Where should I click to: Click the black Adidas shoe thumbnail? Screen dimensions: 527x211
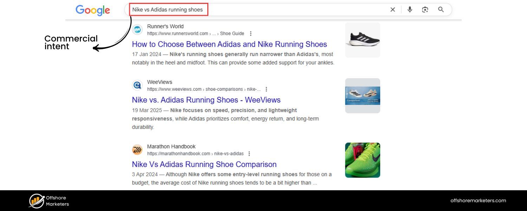[362, 40]
